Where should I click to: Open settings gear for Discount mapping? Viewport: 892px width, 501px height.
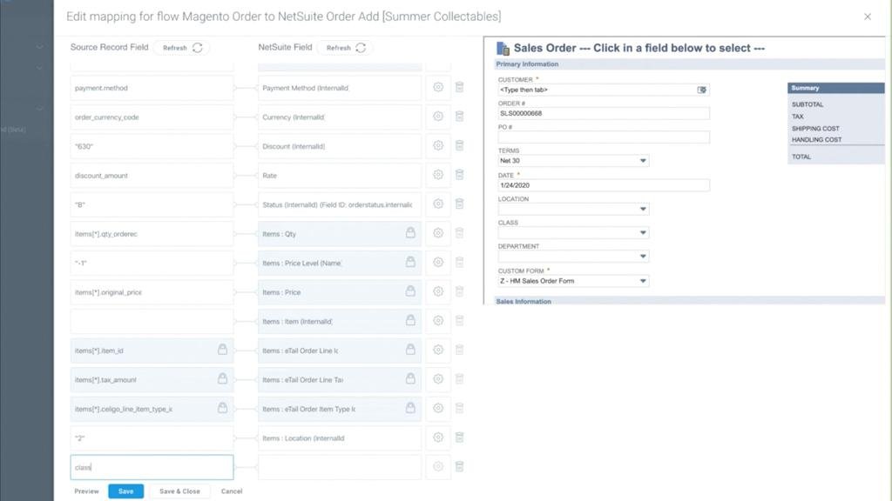pos(438,145)
